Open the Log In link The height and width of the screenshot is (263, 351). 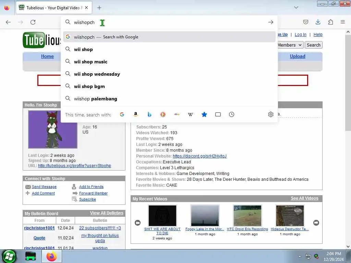[300, 35]
